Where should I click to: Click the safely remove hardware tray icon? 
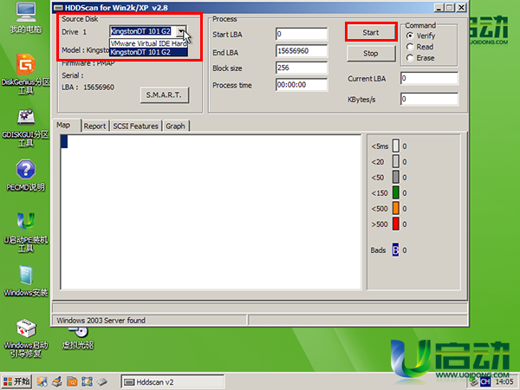[473, 382]
